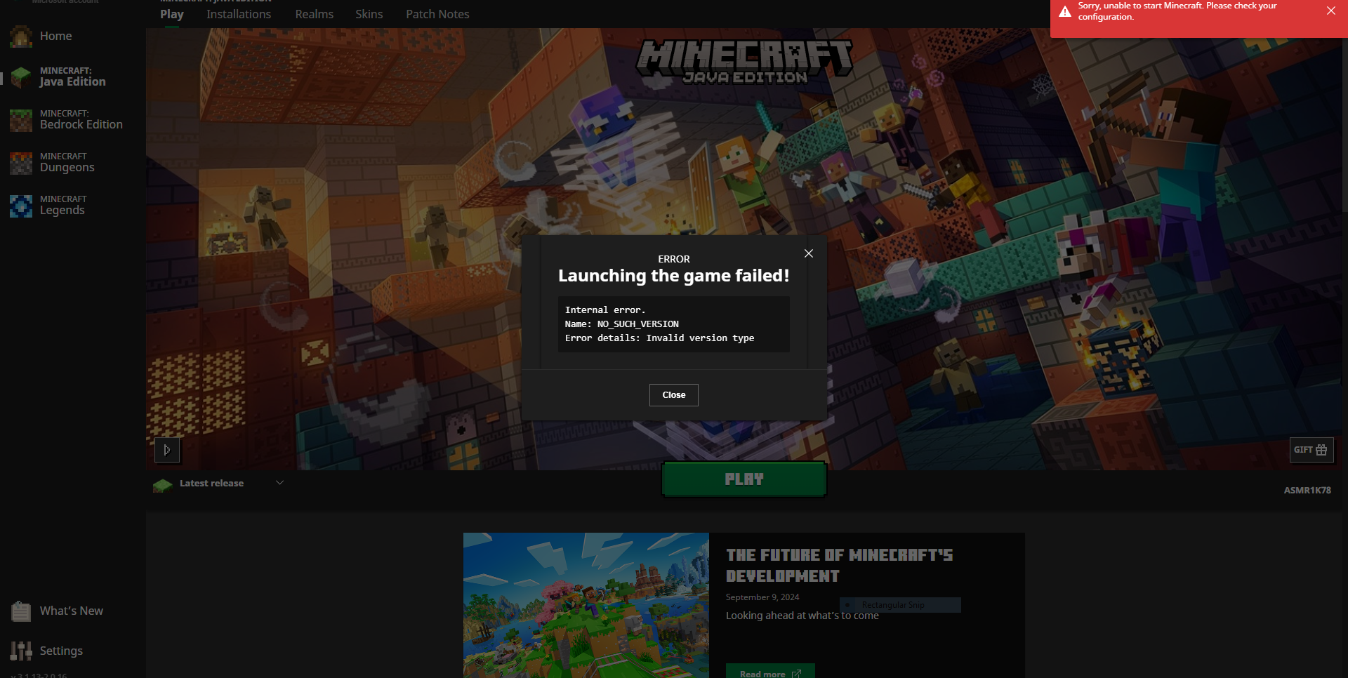Open the Skins tab
Viewport: 1348px width, 678px height.
[369, 14]
